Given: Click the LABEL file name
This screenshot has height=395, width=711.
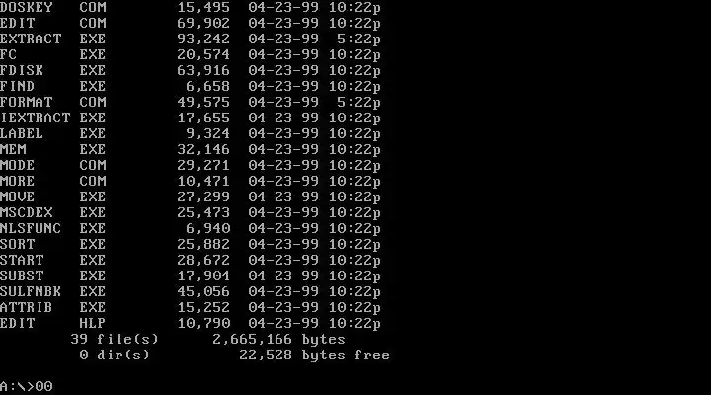Looking at the screenshot, I should point(22,133).
